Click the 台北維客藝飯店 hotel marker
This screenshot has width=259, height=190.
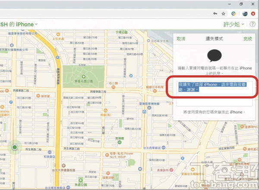[x=68, y=187]
